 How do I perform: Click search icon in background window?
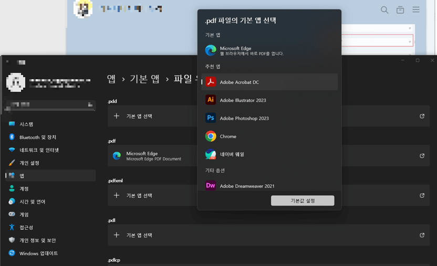(x=384, y=10)
